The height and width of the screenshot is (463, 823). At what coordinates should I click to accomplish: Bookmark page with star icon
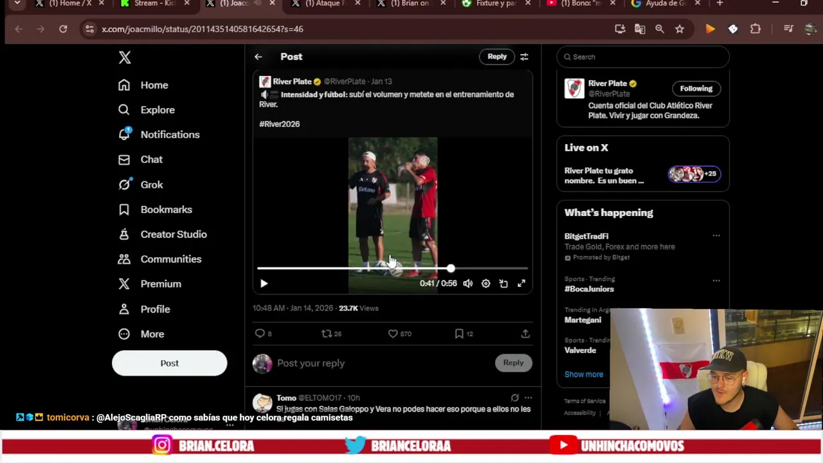[x=680, y=29]
